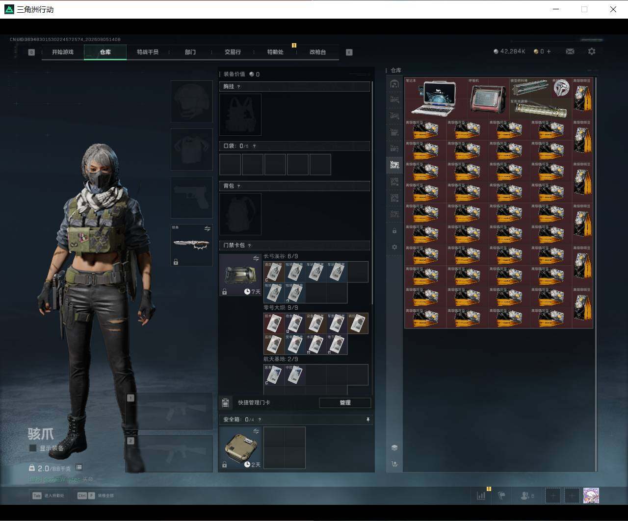Select the safe box container item
This screenshot has width=628, height=521.
(x=240, y=447)
